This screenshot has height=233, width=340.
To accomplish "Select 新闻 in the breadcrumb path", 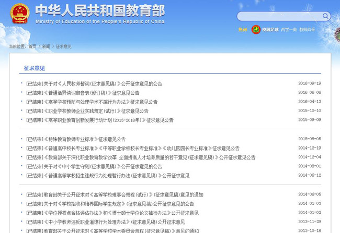I will (x=46, y=47).
